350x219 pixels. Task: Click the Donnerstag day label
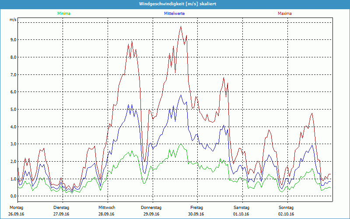point(151,207)
